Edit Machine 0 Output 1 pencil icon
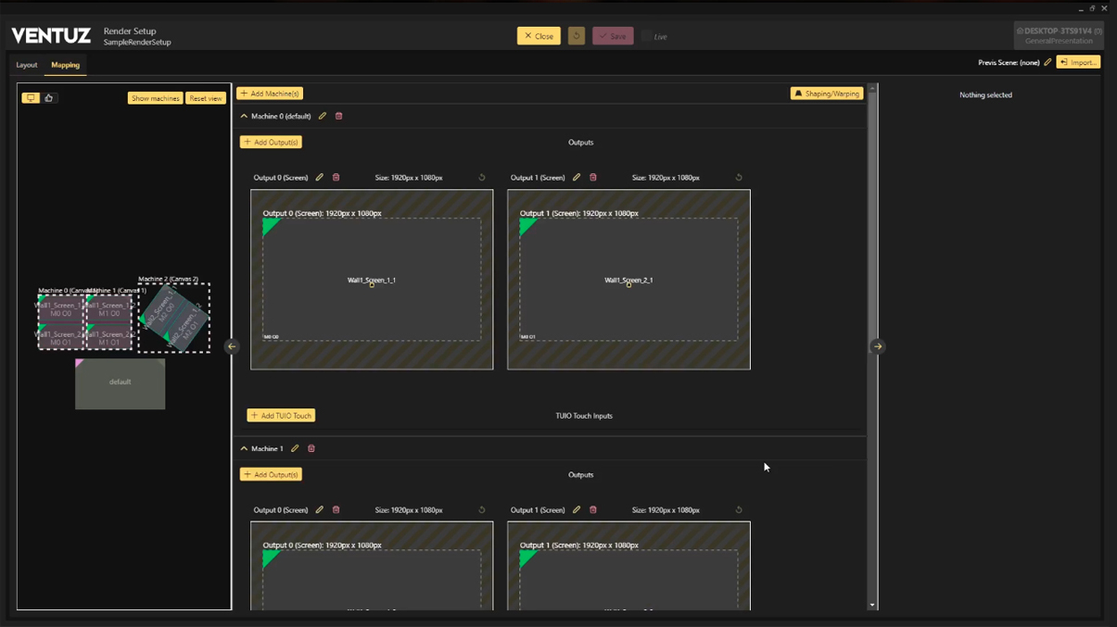Viewport: 1117px width, 627px height. pos(577,178)
